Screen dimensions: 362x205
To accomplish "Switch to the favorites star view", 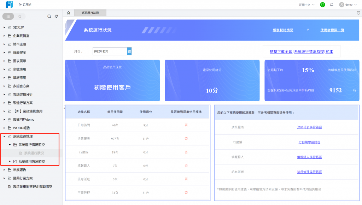I will (x=20, y=16).
